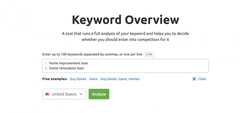Select the "buy books" free example
240x113 pixels.
coord(78,79)
